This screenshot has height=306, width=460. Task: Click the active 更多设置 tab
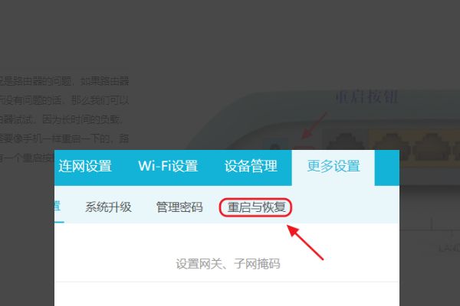pyautogui.click(x=333, y=167)
